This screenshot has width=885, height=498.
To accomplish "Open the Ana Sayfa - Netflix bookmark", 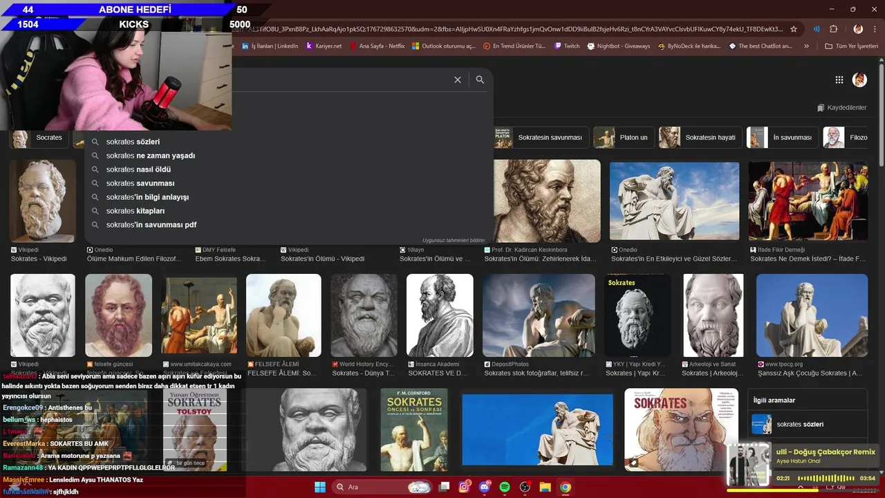I will click(378, 46).
